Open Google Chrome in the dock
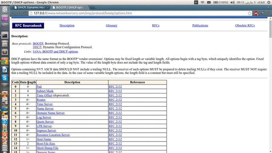Viewport: 272px width, 153px height. click(5, 61)
